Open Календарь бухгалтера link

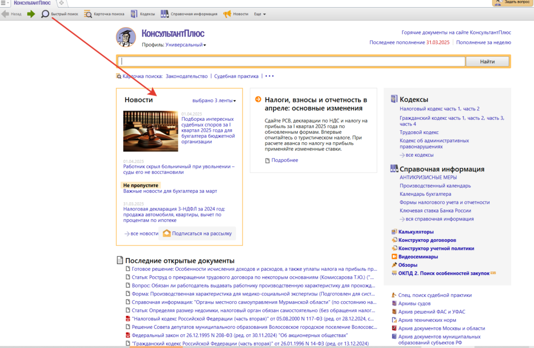pos(426,194)
